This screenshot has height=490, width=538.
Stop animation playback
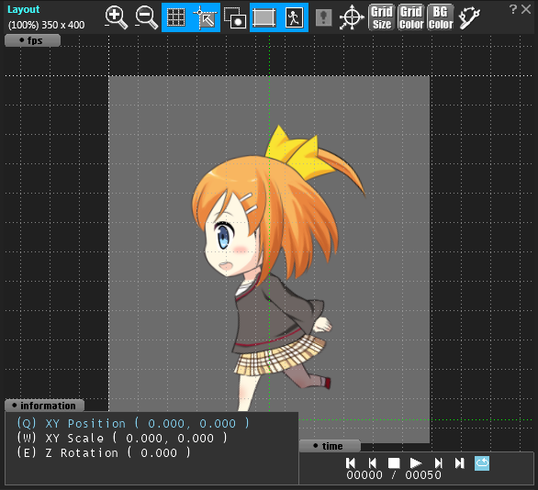(x=394, y=462)
